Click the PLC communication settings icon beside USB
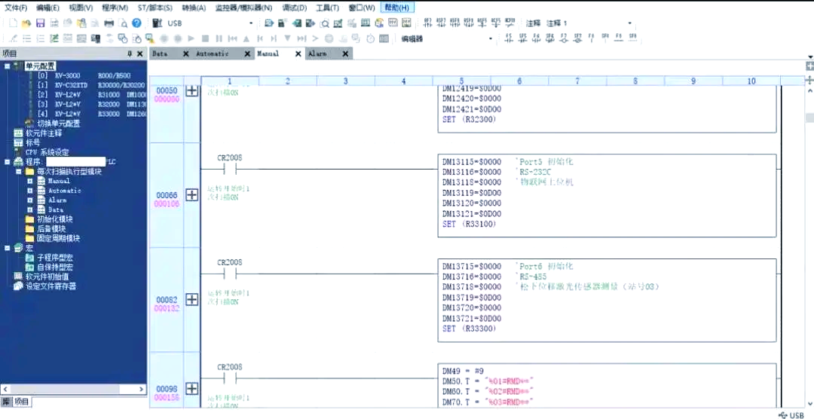This screenshot has width=814, height=419. [x=158, y=23]
